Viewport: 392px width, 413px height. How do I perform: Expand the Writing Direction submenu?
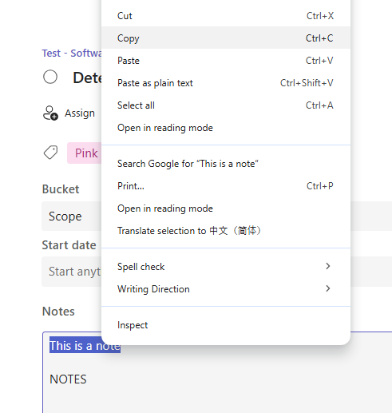pos(226,289)
